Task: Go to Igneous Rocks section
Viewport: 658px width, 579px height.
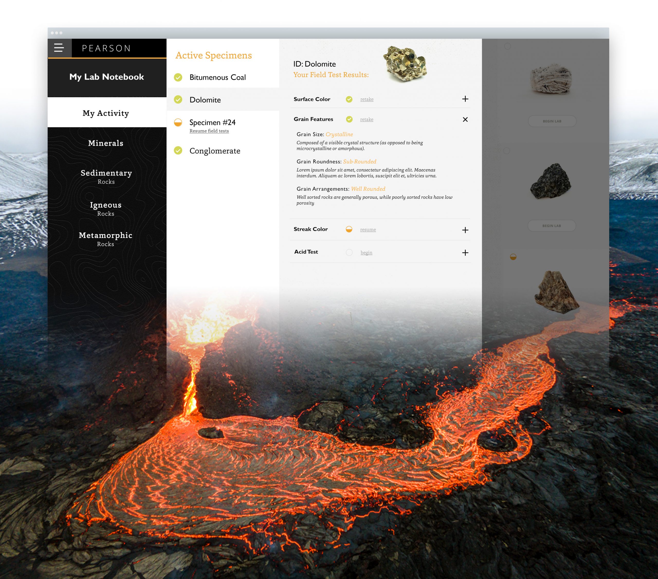Action: (106, 209)
